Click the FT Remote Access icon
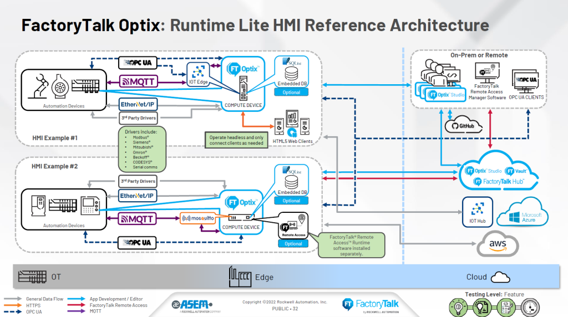This screenshot has width=568, height=317. [293, 225]
